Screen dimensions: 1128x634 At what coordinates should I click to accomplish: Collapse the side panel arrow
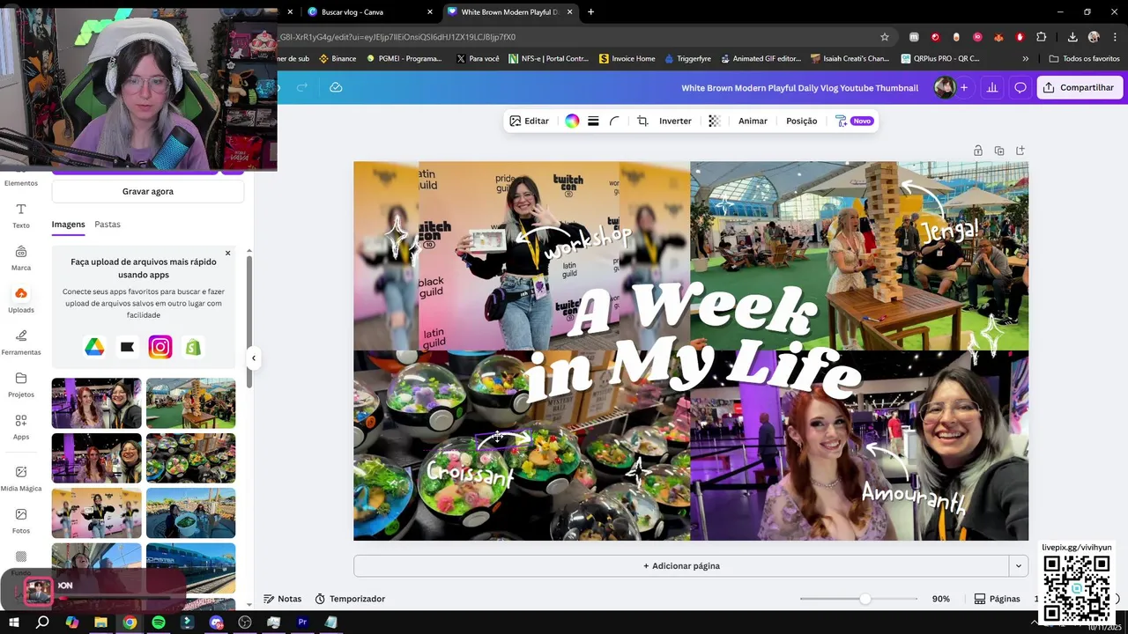(254, 358)
